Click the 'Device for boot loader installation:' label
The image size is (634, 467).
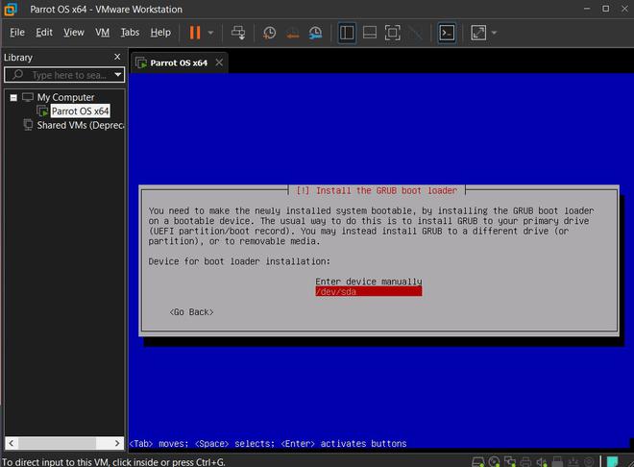click(239, 261)
